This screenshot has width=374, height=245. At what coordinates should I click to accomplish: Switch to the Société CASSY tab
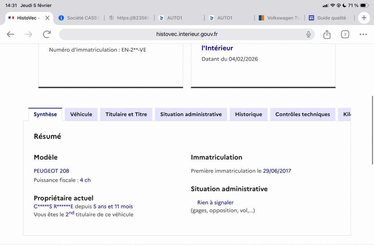80,18
